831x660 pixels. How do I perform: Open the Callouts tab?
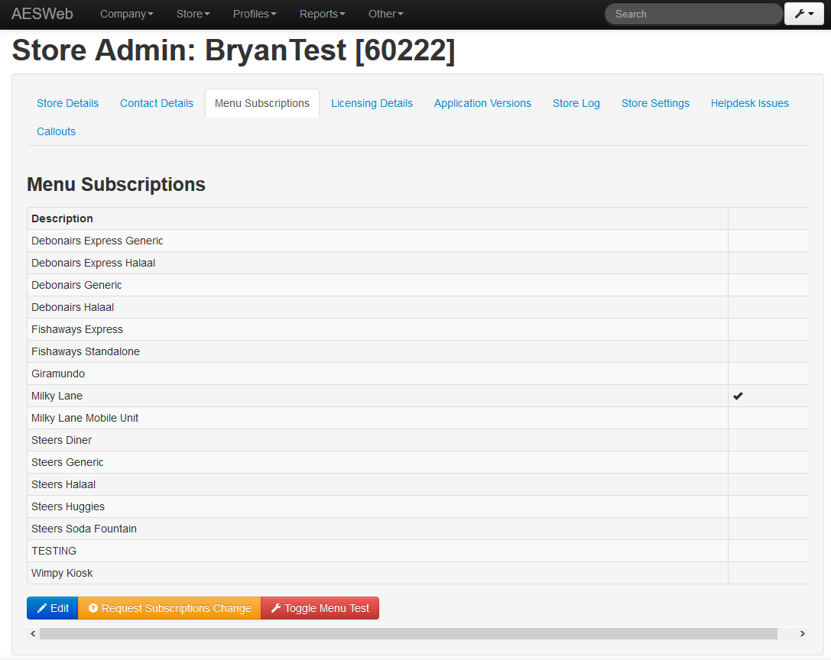pos(56,131)
